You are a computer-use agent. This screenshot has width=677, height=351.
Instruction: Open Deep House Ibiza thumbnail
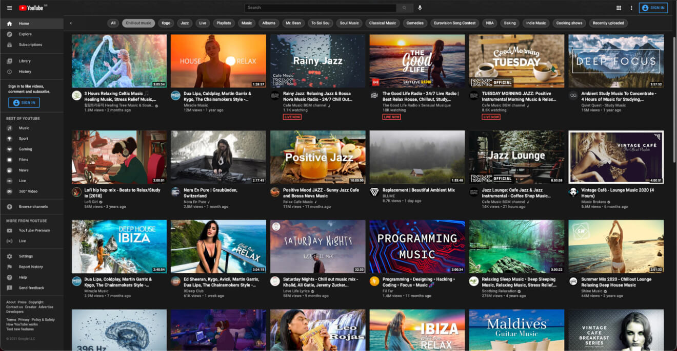[x=119, y=247]
